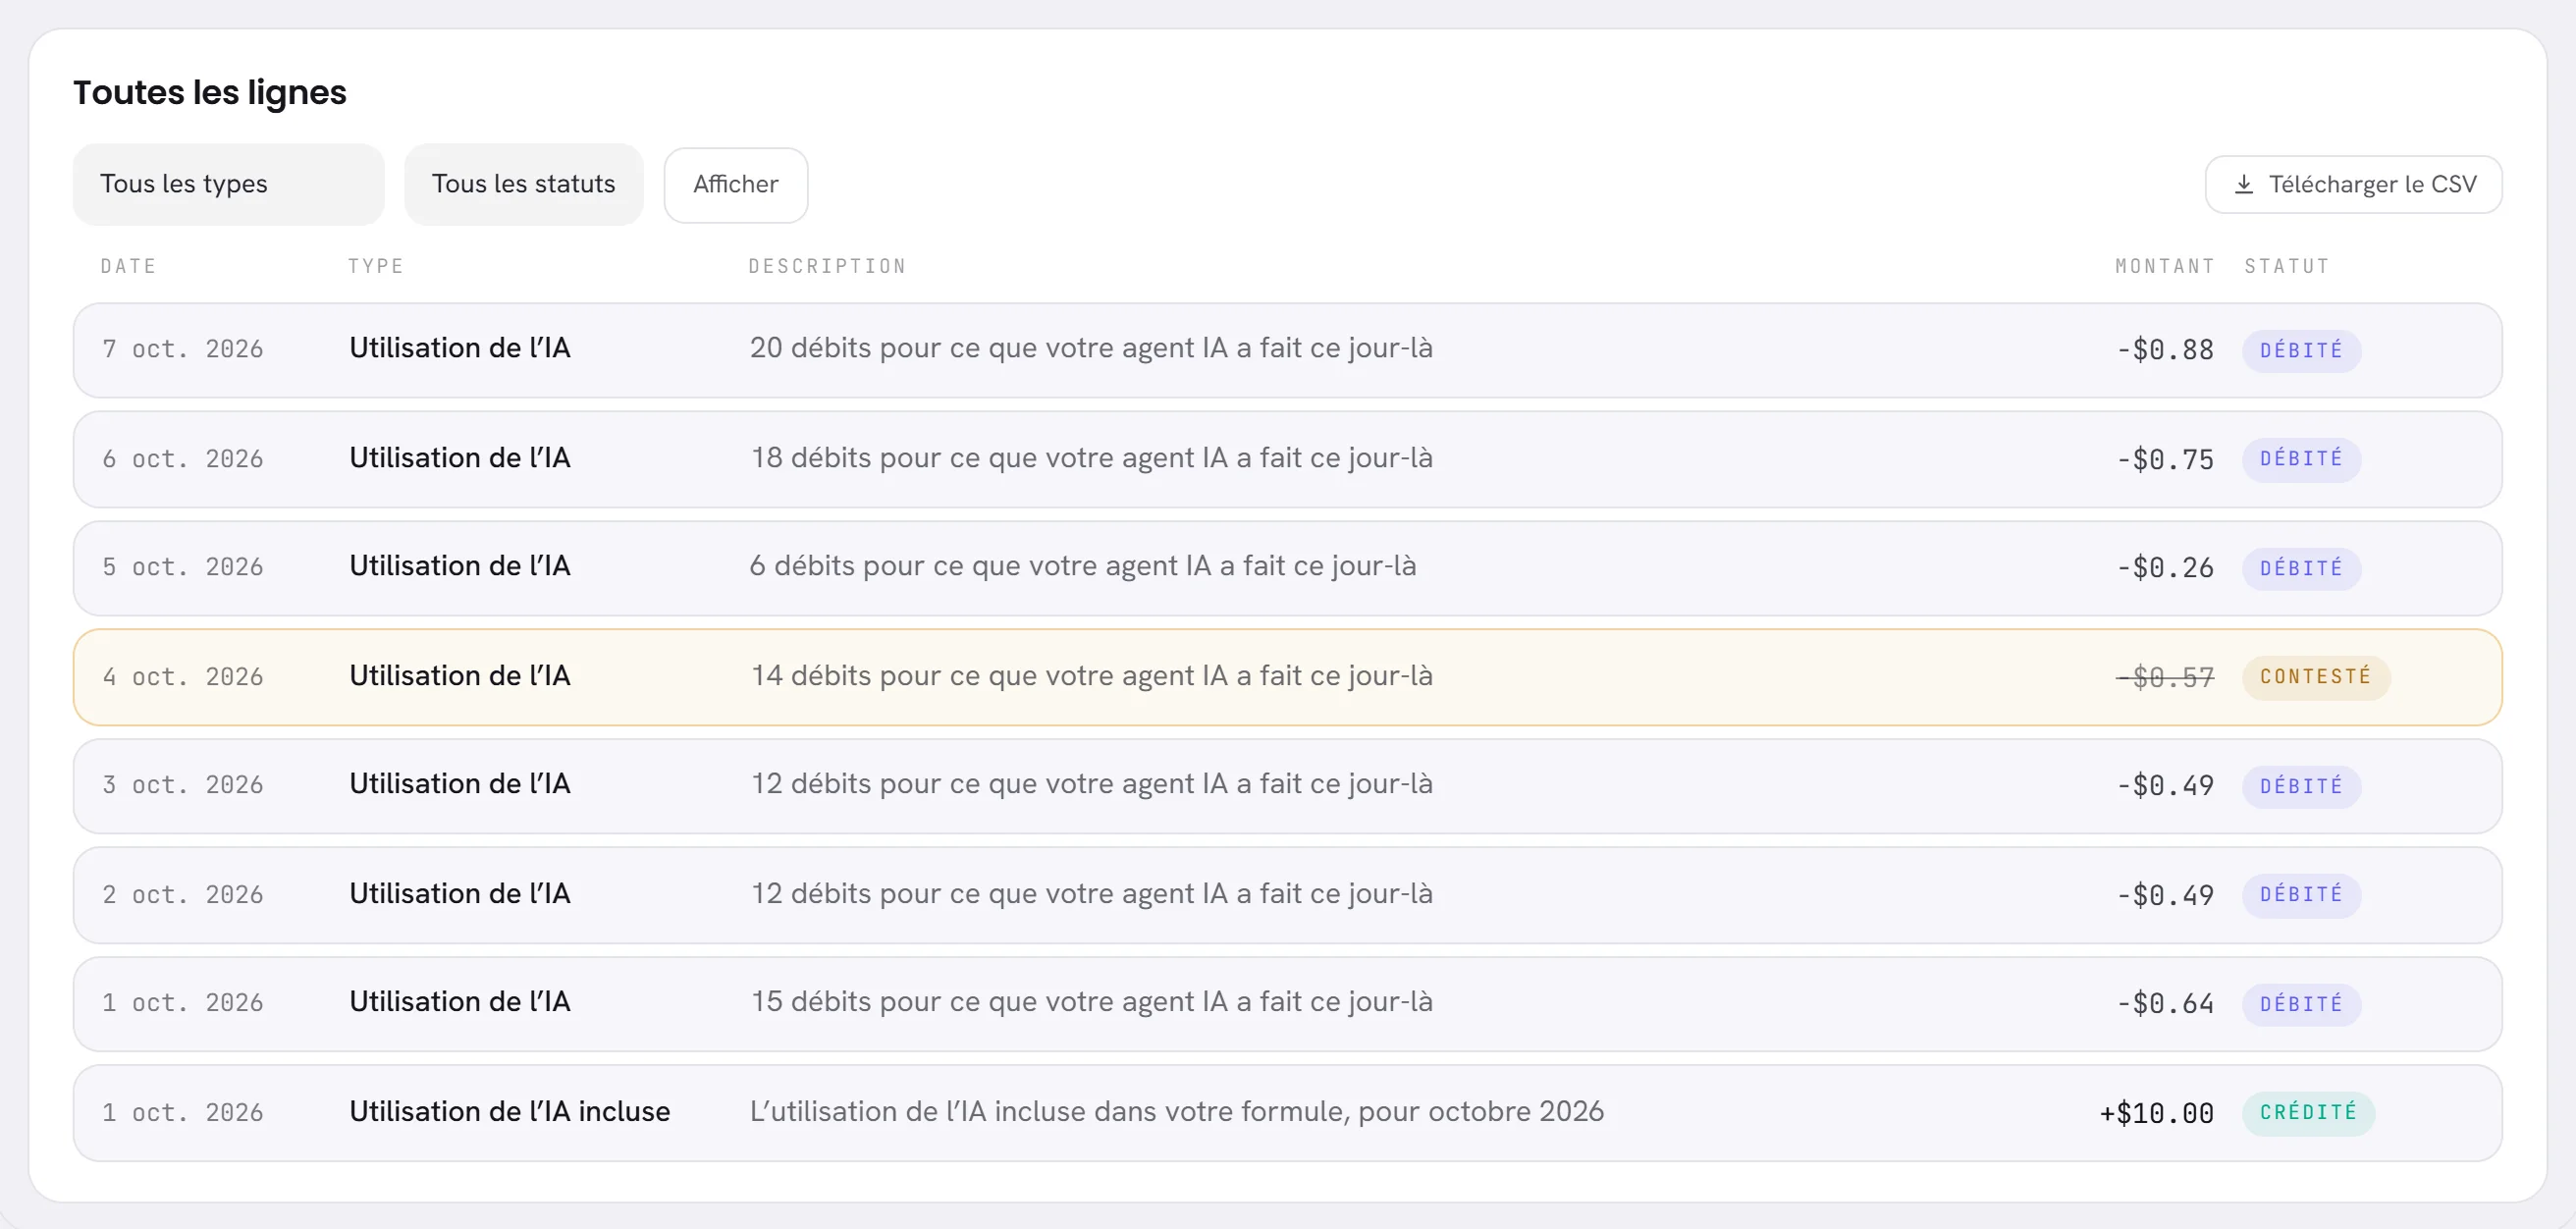Click the date 4 oct. 2026

coord(183,677)
